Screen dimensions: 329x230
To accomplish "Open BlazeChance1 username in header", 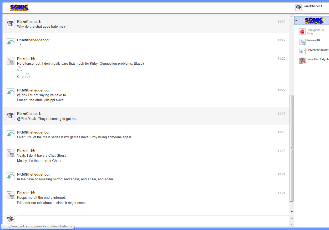I will click(312, 6).
